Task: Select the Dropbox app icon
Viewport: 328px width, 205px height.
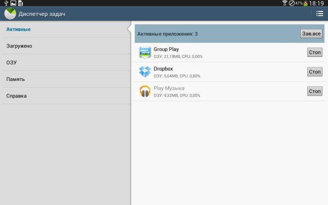Action: [145, 72]
